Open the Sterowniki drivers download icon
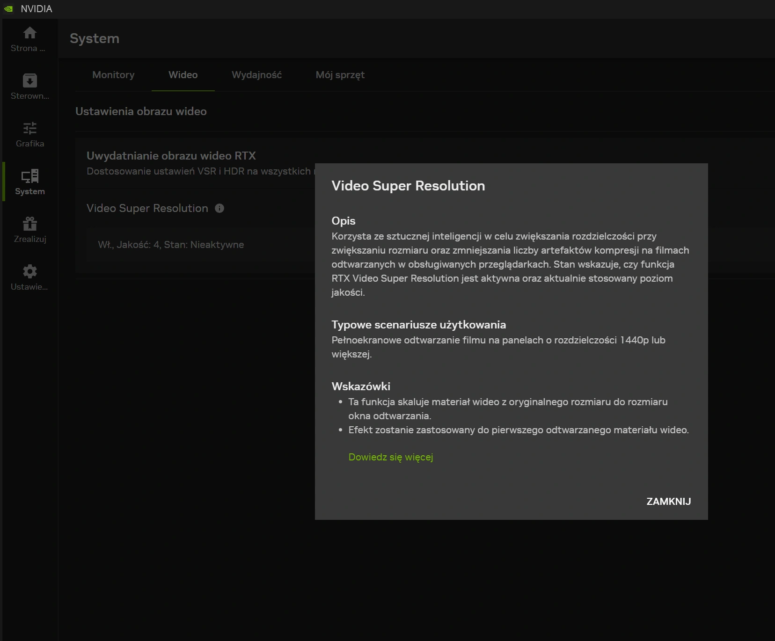The width and height of the screenshot is (775, 641). [29, 80]
